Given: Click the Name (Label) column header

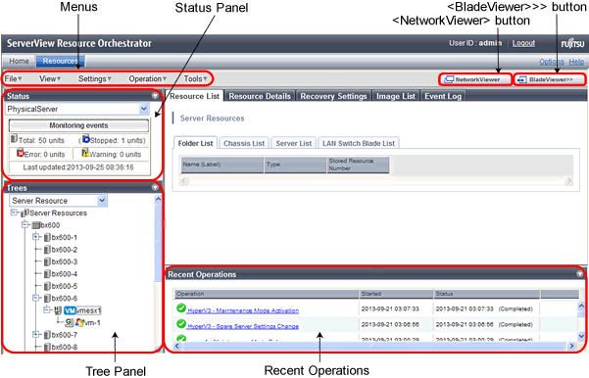Looking at the screenshot, I should (x=222, y=165).
